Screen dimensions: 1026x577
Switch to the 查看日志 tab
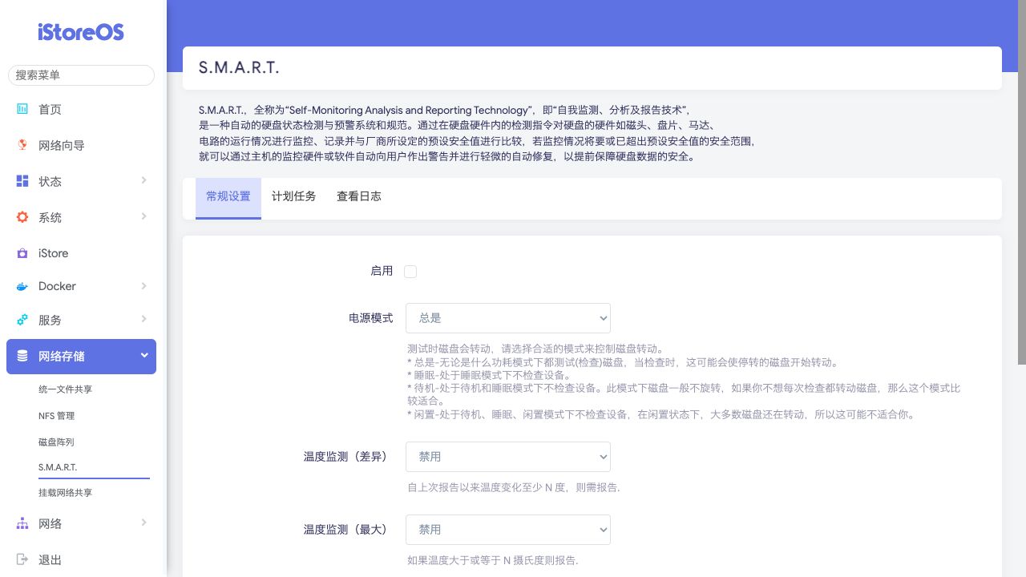358,196
